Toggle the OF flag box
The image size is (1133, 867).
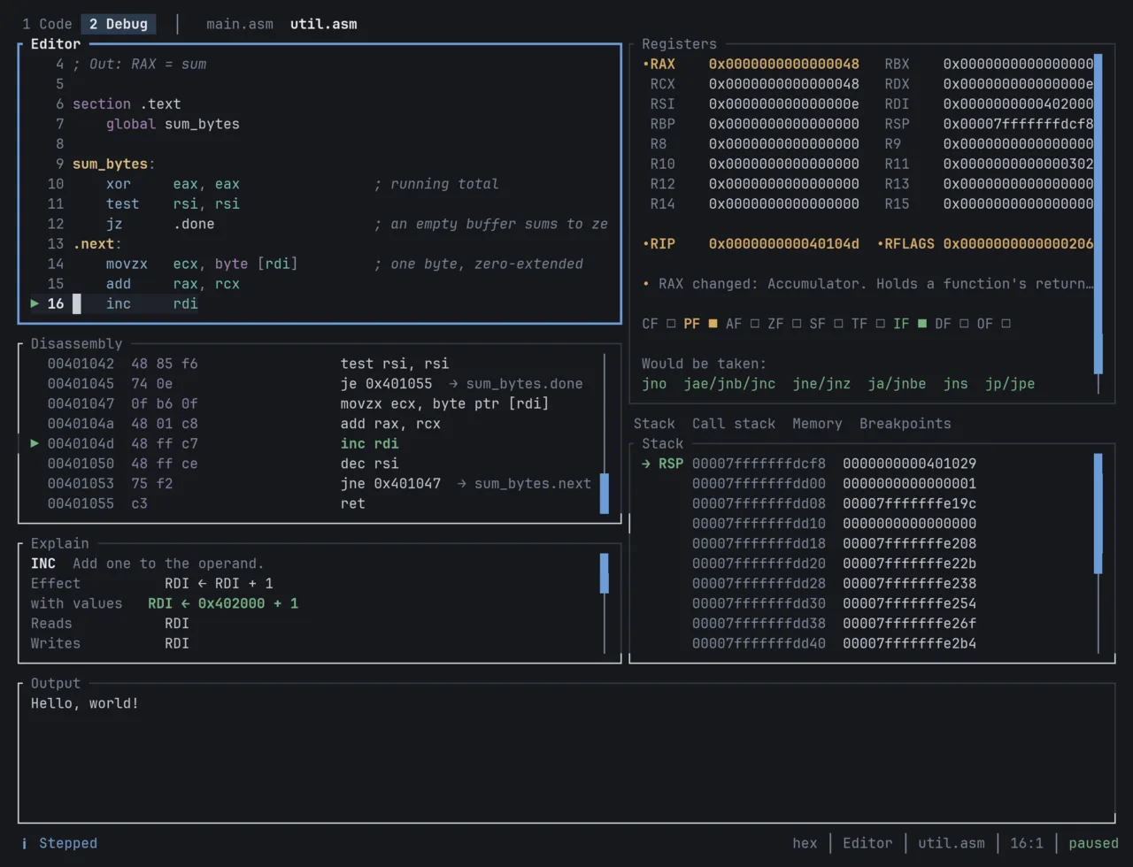(1005, 324)
